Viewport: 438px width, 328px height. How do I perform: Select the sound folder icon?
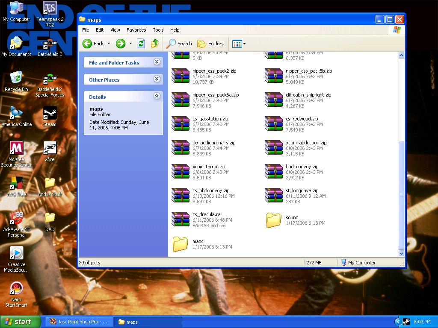273,220
